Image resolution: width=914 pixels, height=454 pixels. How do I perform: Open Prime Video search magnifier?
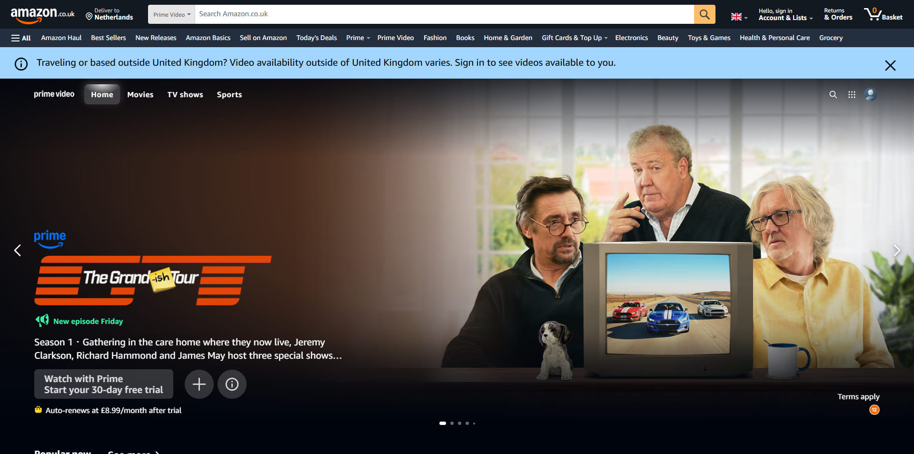coord(833,94)
